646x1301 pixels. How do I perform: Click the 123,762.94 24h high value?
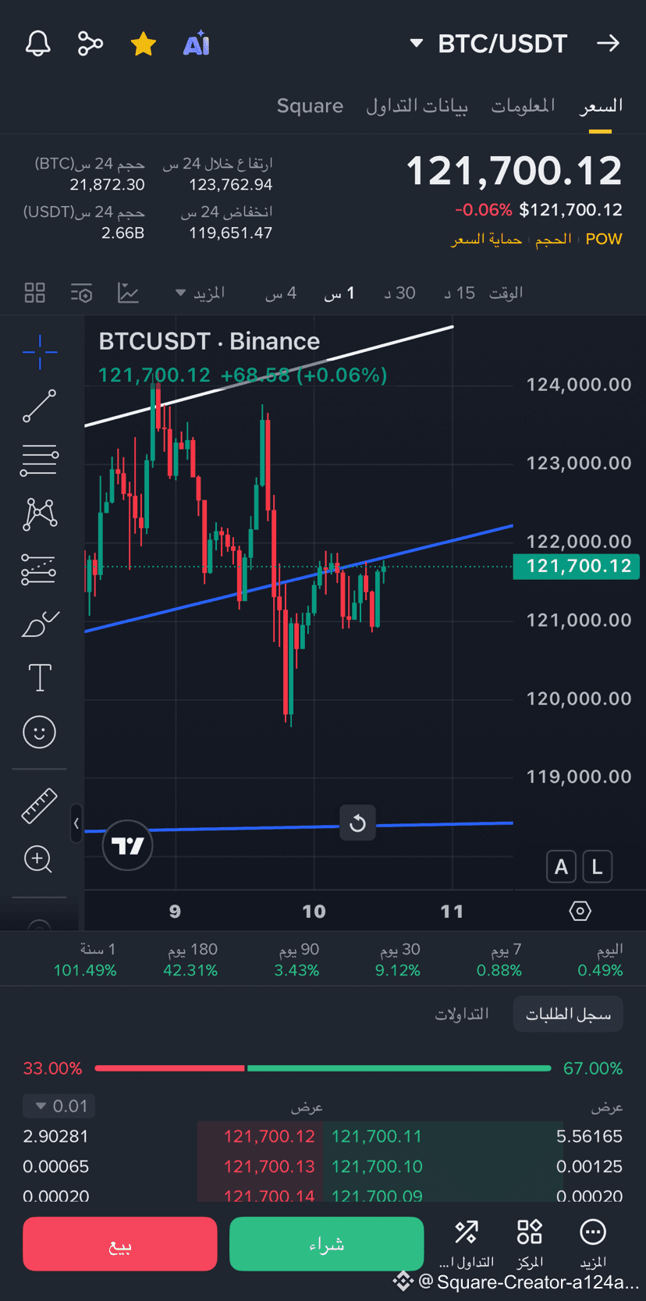(231, 185)
